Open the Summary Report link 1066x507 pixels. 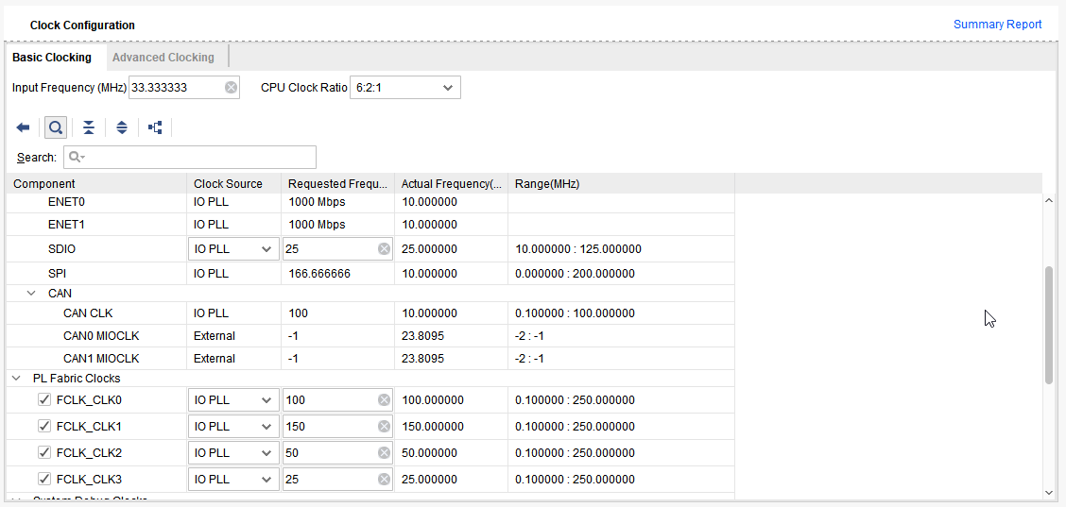click(997, 25)
